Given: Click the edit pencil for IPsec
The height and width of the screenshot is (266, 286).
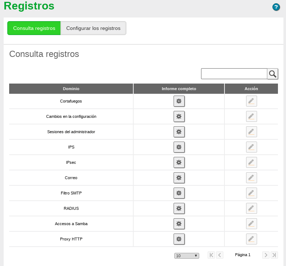Looking at the screenshot, I should click(251, 162).
